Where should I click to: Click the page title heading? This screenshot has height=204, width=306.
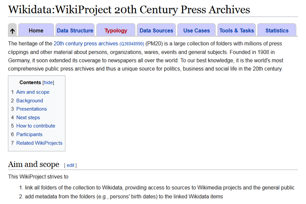tap(129, 10)
